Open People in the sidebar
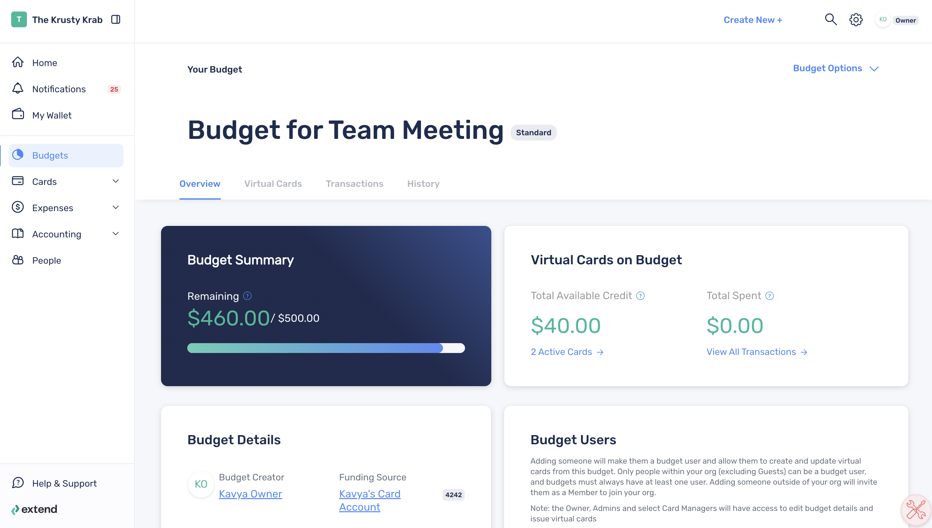932x528 pixels. [x=66, y=260]
